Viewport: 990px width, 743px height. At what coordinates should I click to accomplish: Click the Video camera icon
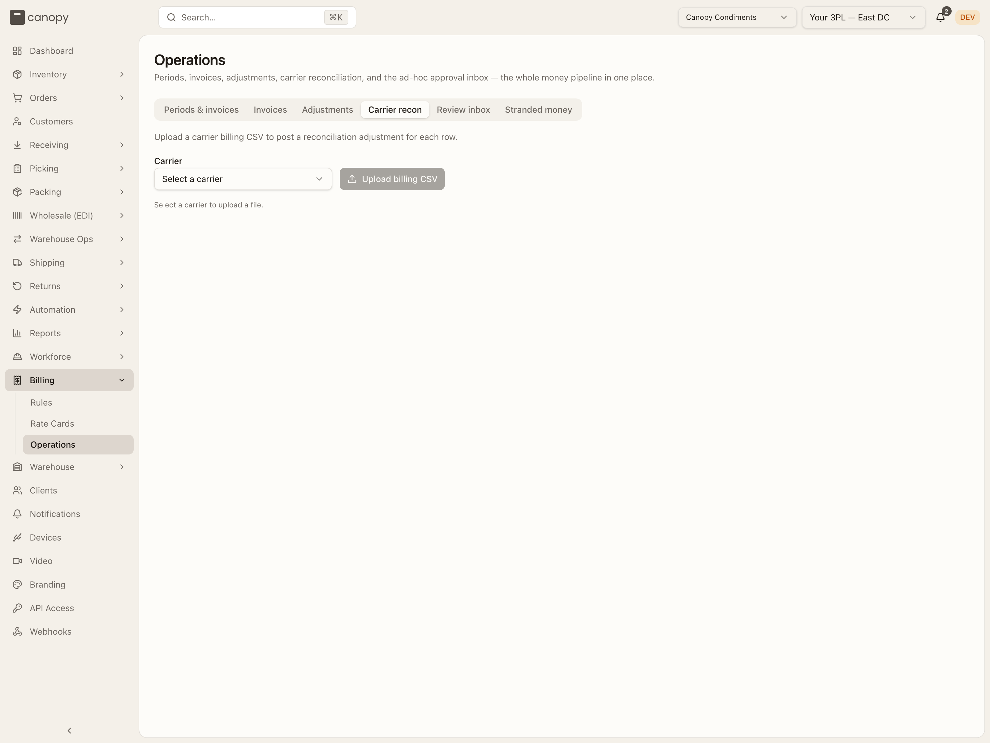(x=17, y=561)
